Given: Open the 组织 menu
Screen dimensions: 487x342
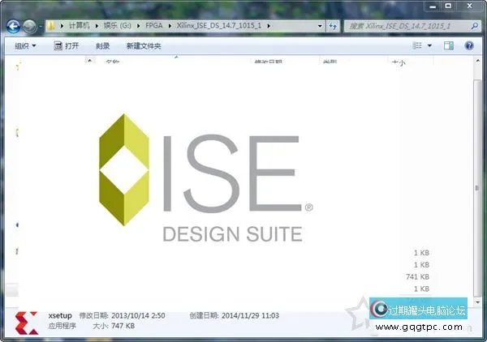Looking at the screenshot, I should [25, 46].
